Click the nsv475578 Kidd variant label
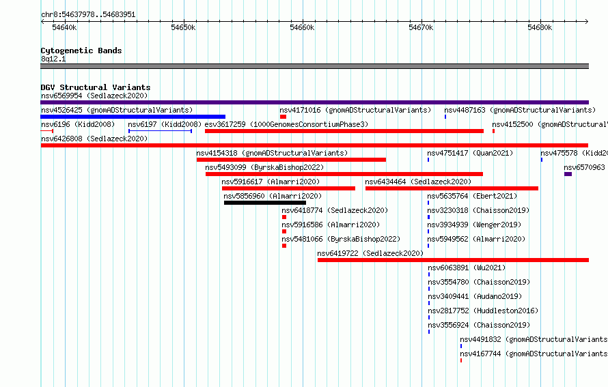This screenshot has width=608, height=387. (575, 153)
